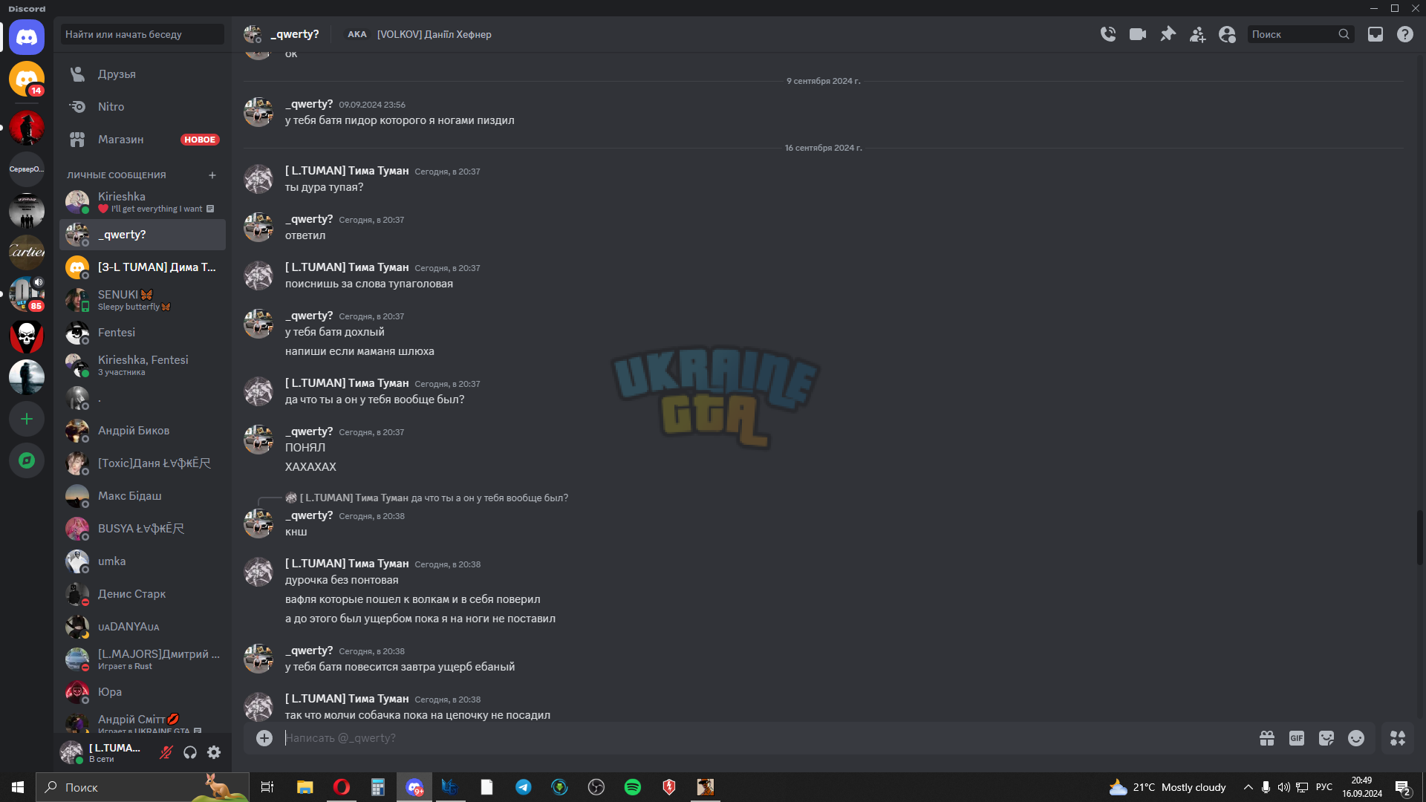Open Telegram from the taskbar
The width and height of the screenshot is (1426, 802).
pyautogui.click(x=524, y=787)
